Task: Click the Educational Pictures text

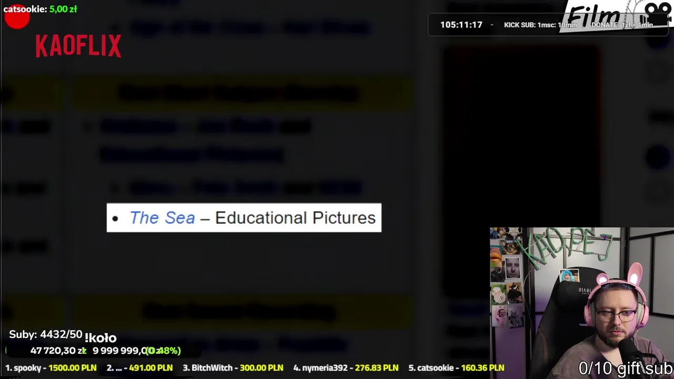Action: coord(295,218)
